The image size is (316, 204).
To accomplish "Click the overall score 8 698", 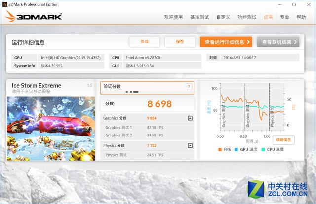I will point(159,104).
